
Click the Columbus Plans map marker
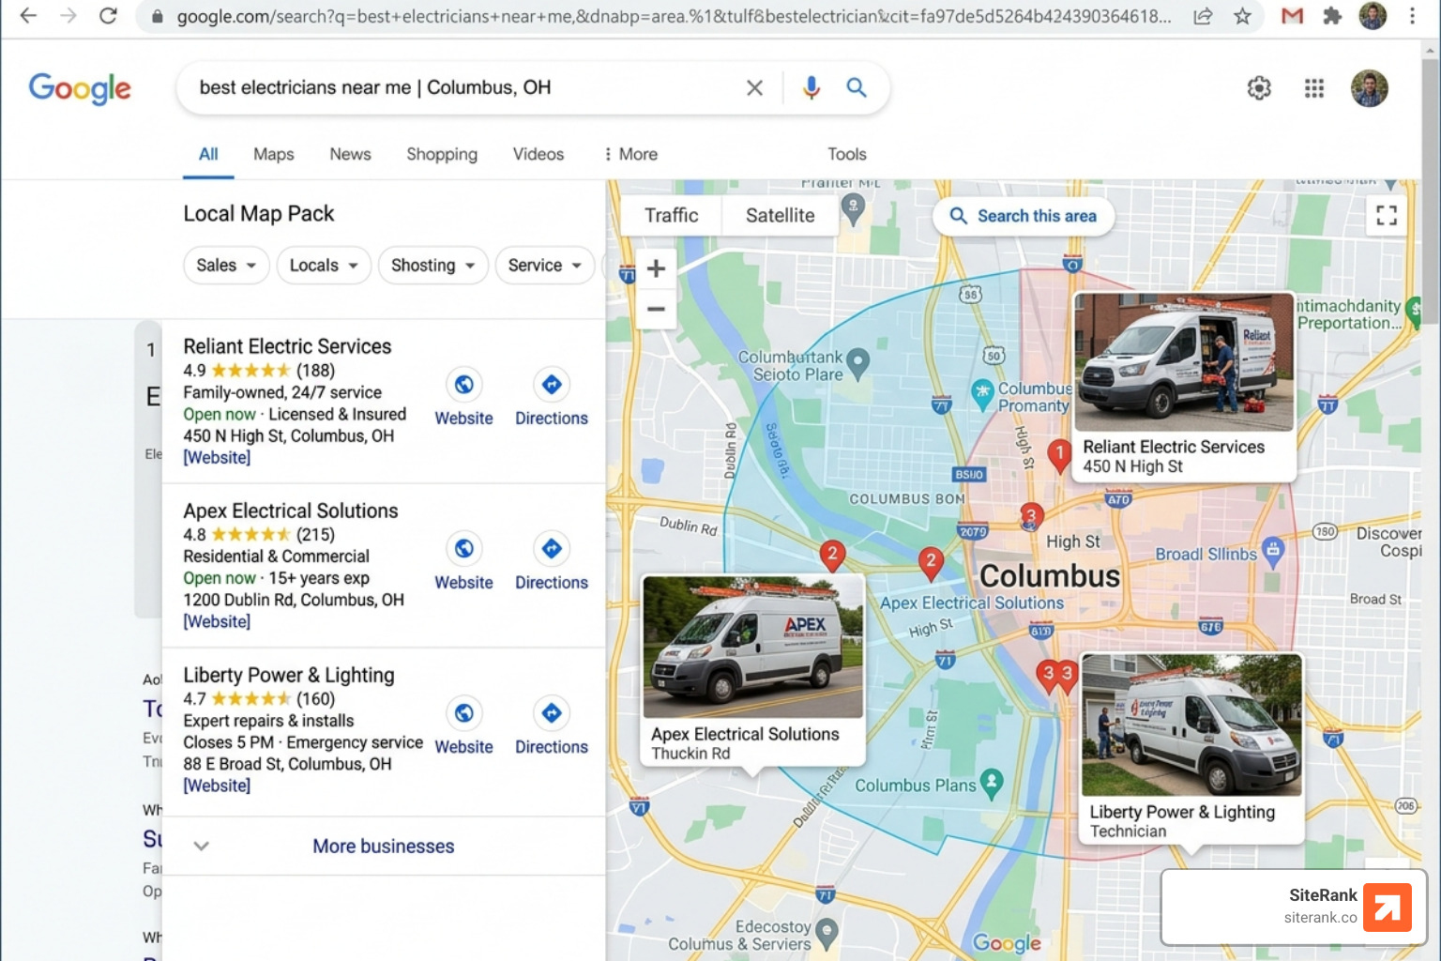click(992, 783)
